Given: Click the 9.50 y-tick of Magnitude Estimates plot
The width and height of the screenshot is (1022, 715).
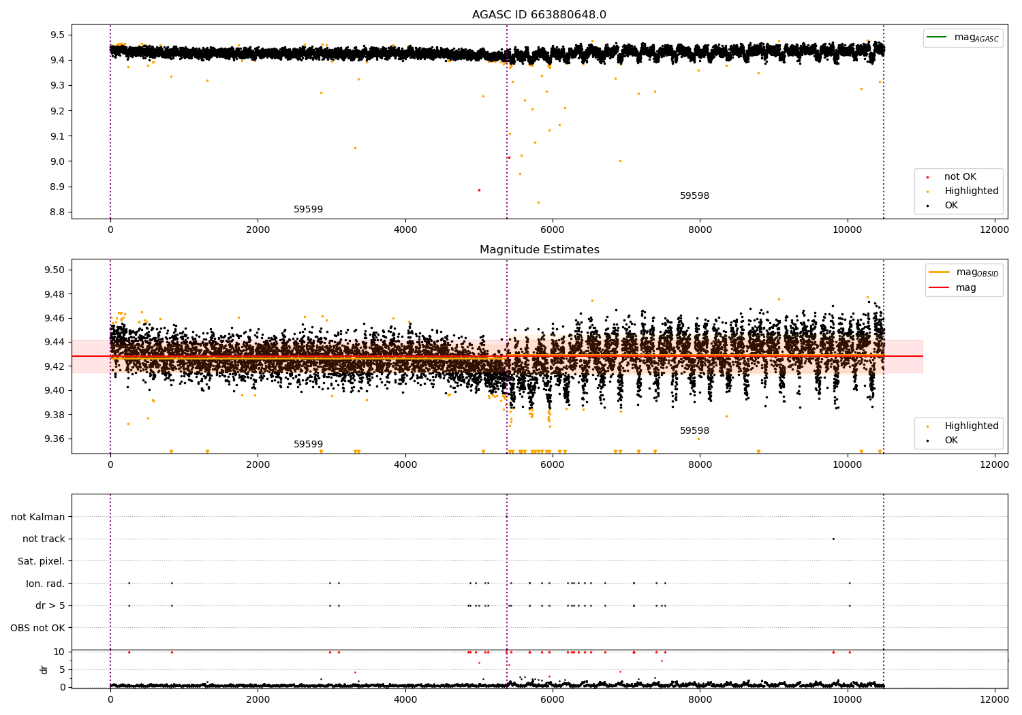Looking at the screenshot, I should point(55,270).
